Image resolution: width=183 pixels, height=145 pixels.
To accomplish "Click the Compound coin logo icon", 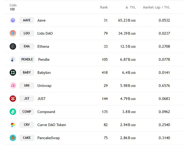I will pyautogui.click(x=13, y=112).
